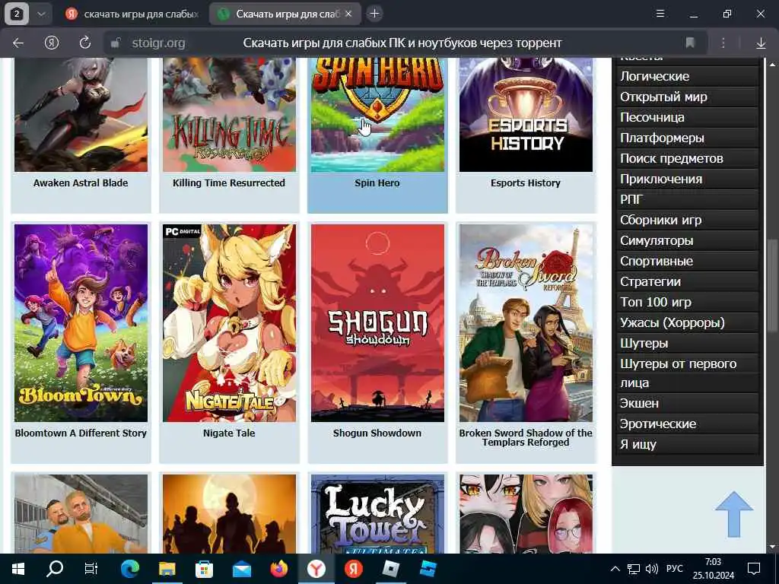Open Roblox from the taskbar

[391, 569]
